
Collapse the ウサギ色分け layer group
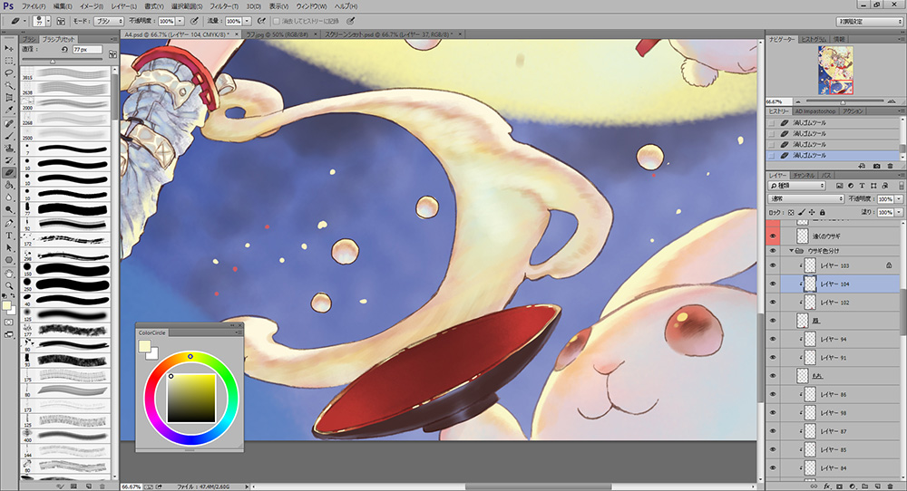click(791, 251)
